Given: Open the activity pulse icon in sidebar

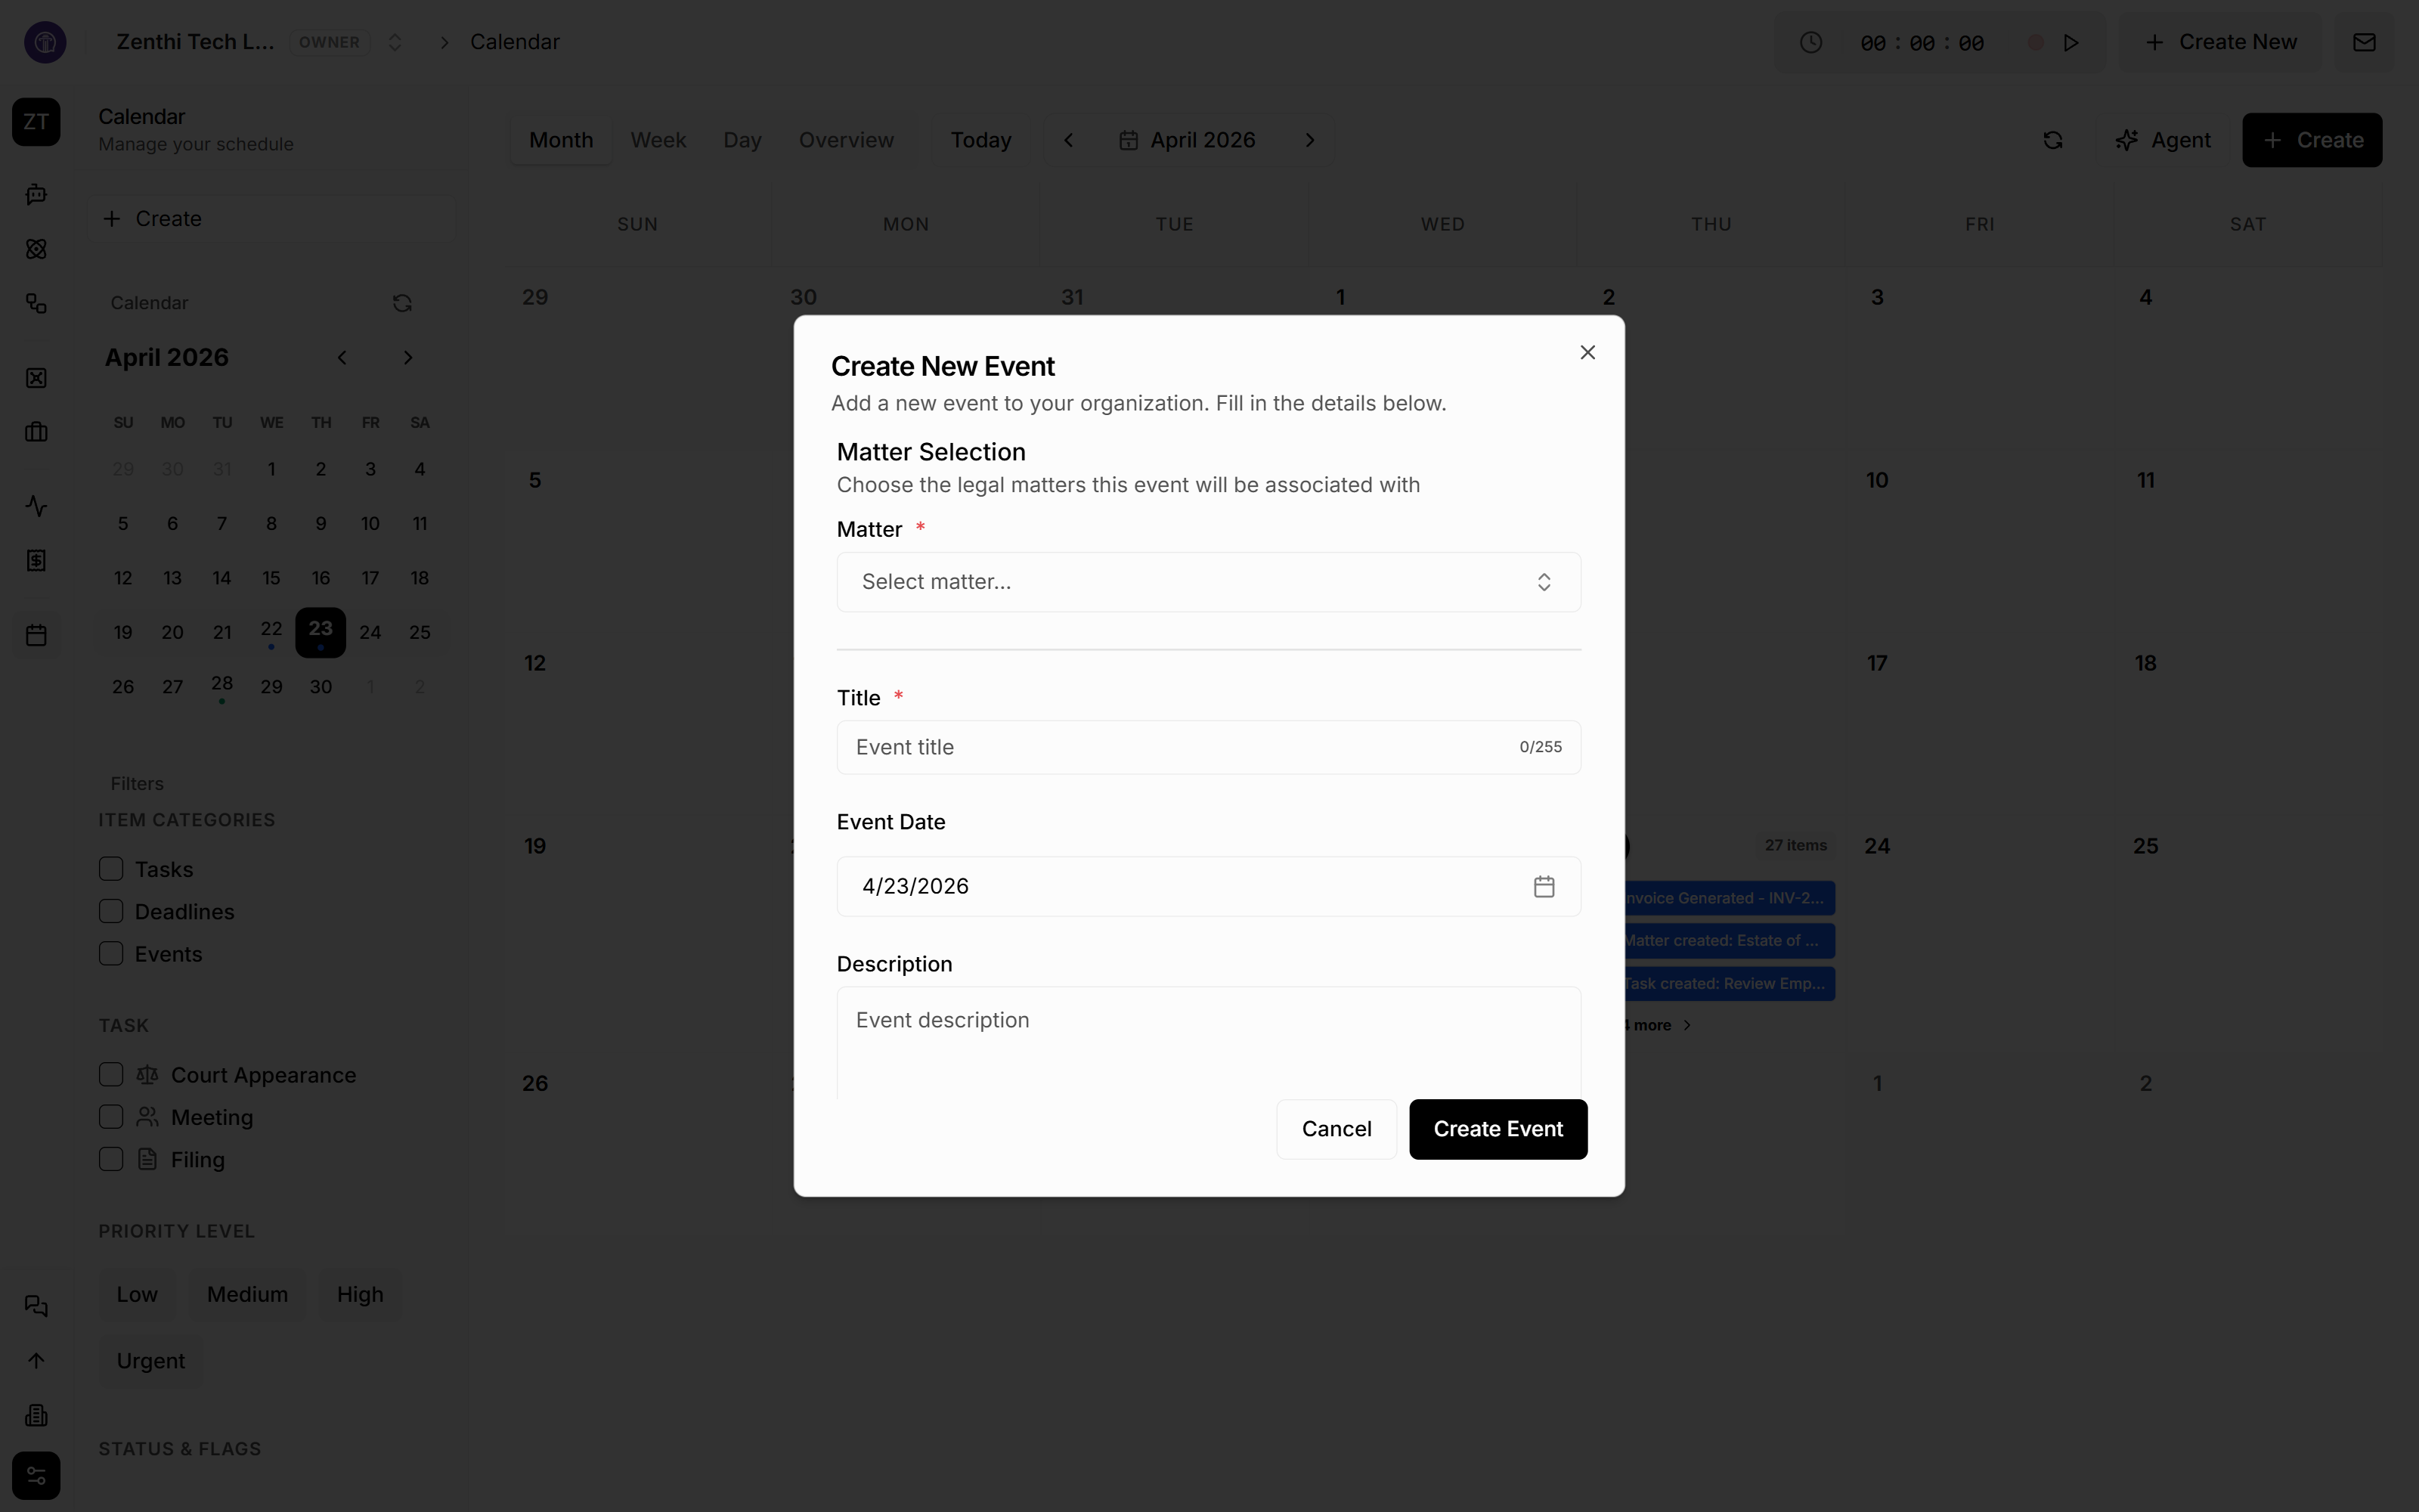Looking at the screenshot, I should (36, 506).
